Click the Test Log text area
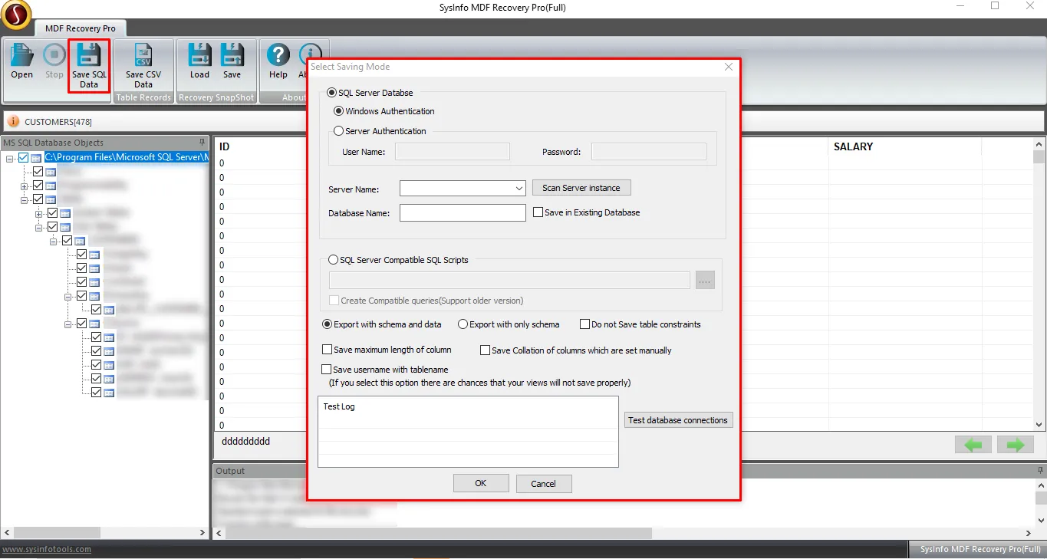Viewport: 1047px width, 559px height. click(x=468, y=432)
